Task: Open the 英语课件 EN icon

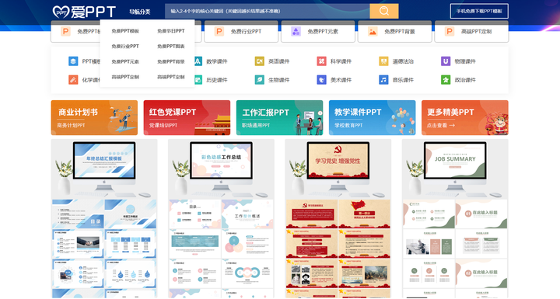Action: [259, 61]
